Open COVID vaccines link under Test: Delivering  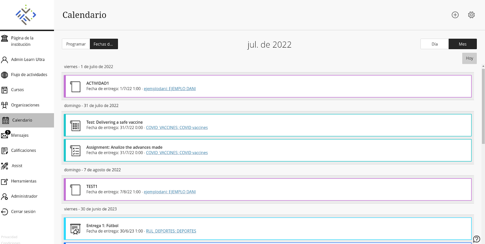[177, 128]
